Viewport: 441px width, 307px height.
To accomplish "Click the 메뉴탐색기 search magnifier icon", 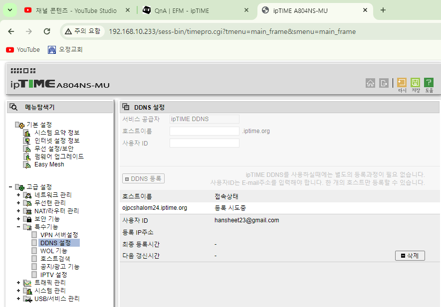I will (x=13, y=107).
